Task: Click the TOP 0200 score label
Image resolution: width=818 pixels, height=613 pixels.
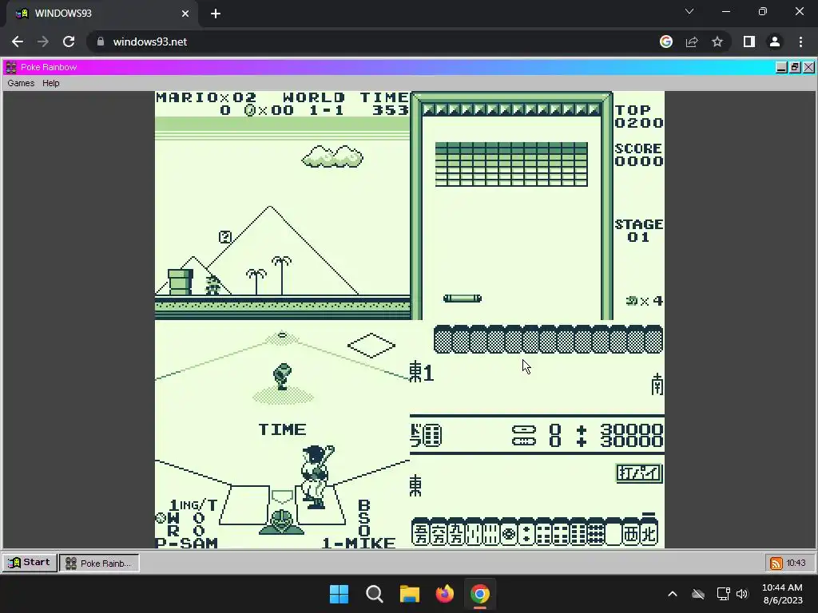Action: (x=638, y=117)
